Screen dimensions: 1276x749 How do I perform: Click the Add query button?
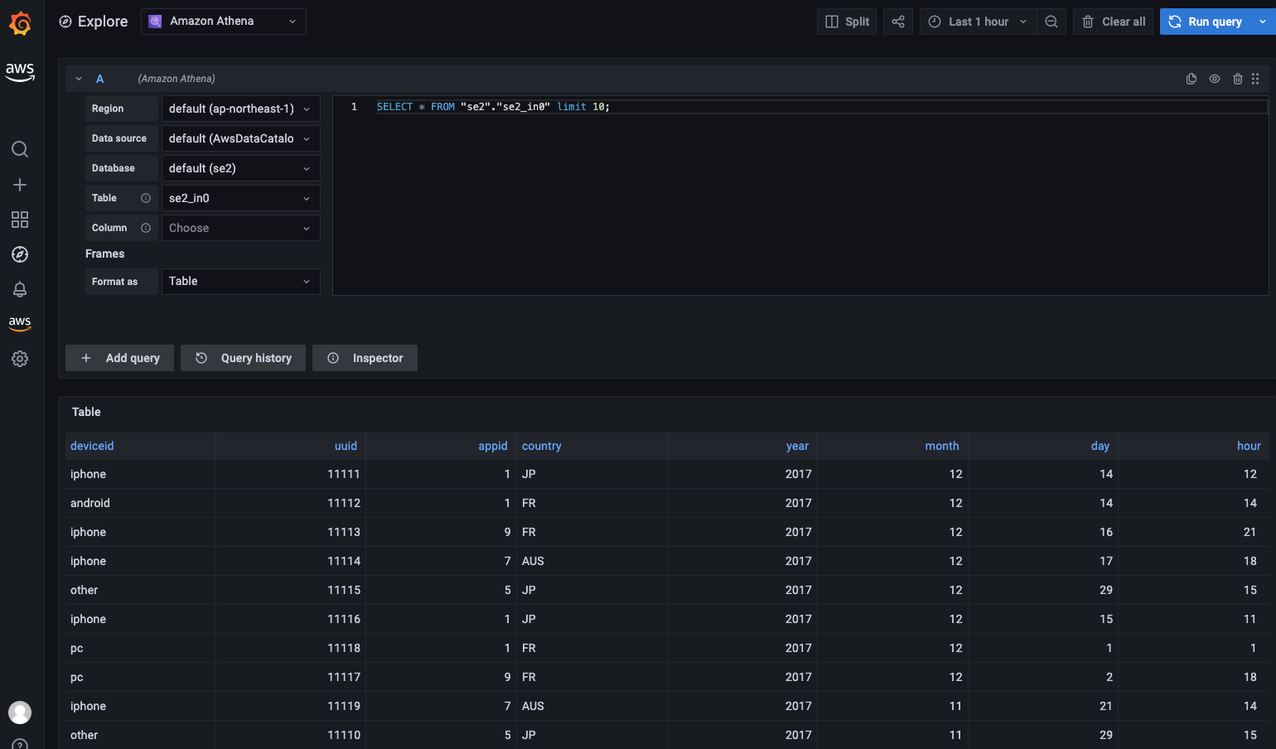click(x=119, y=358)
